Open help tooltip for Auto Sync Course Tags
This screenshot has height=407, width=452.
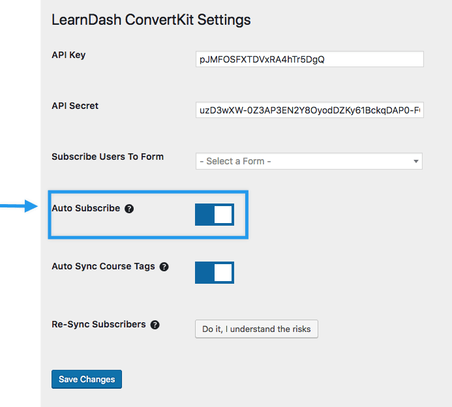coord(164,267)
